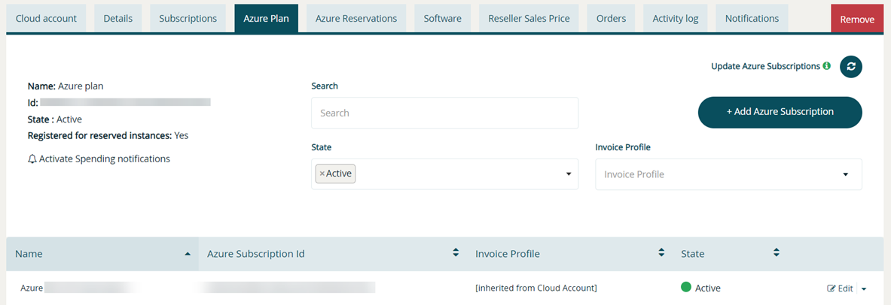
Task: Click the State column header
Action: point(730,254)
